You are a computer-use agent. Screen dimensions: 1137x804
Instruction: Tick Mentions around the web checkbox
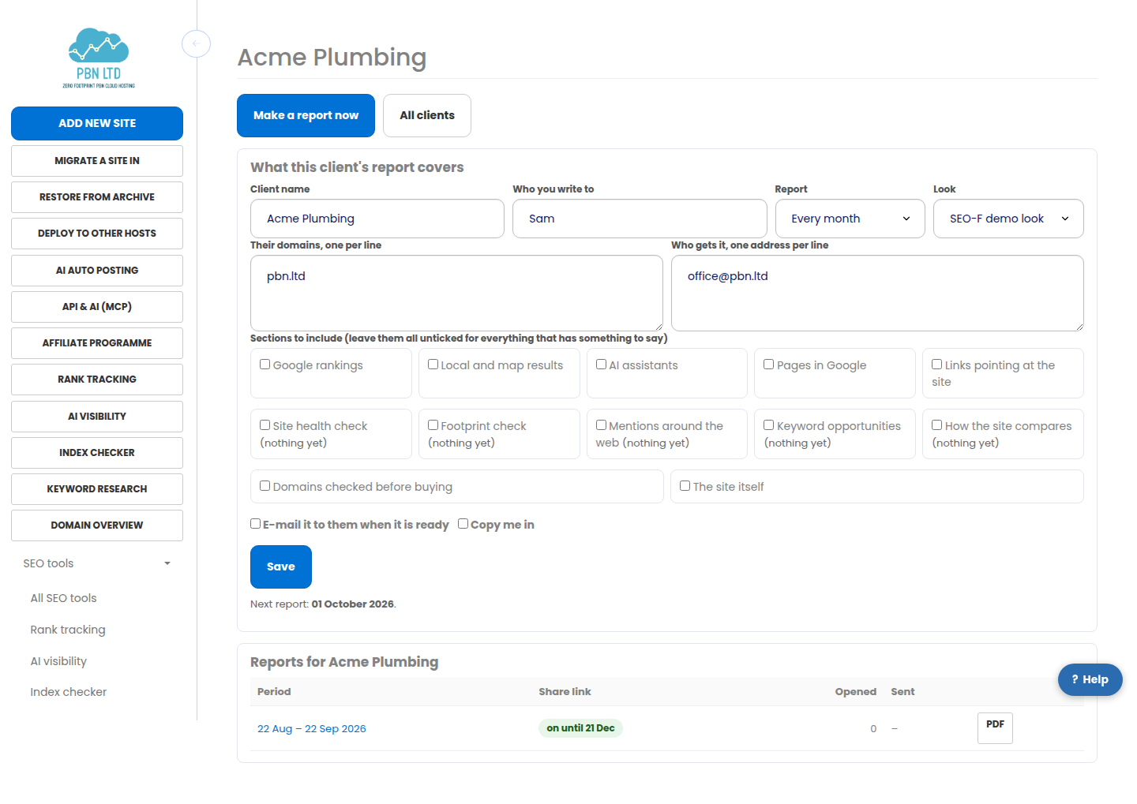point(601,425)
